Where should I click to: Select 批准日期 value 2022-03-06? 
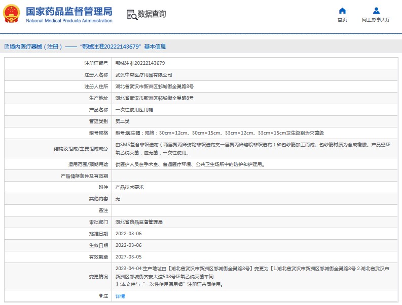pos(128,234)
